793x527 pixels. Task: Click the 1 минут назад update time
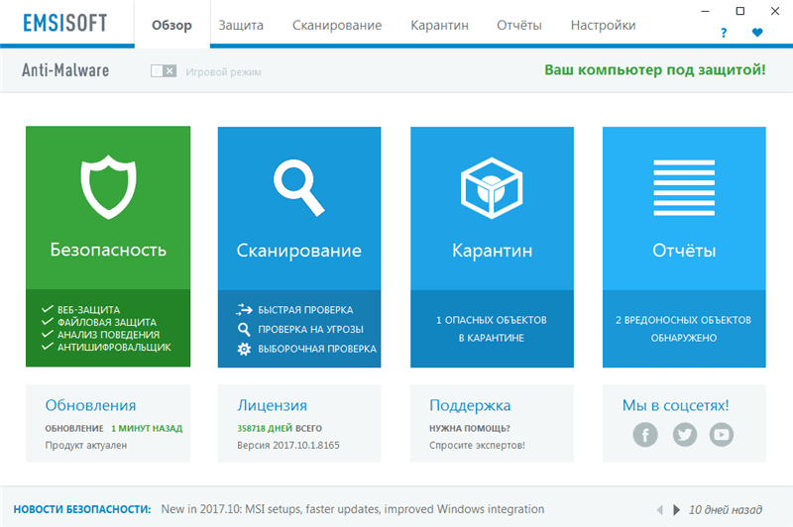[x=147, y=429]
